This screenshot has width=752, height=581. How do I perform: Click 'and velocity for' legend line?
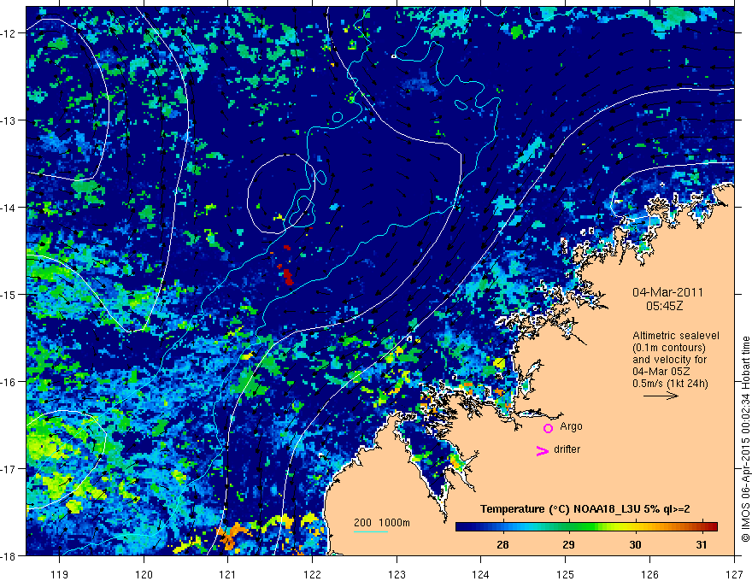[x=669, y=360]
